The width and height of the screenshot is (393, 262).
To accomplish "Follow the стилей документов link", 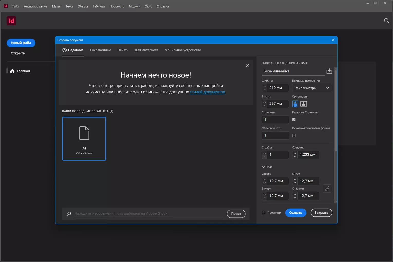I will [207, 92].
